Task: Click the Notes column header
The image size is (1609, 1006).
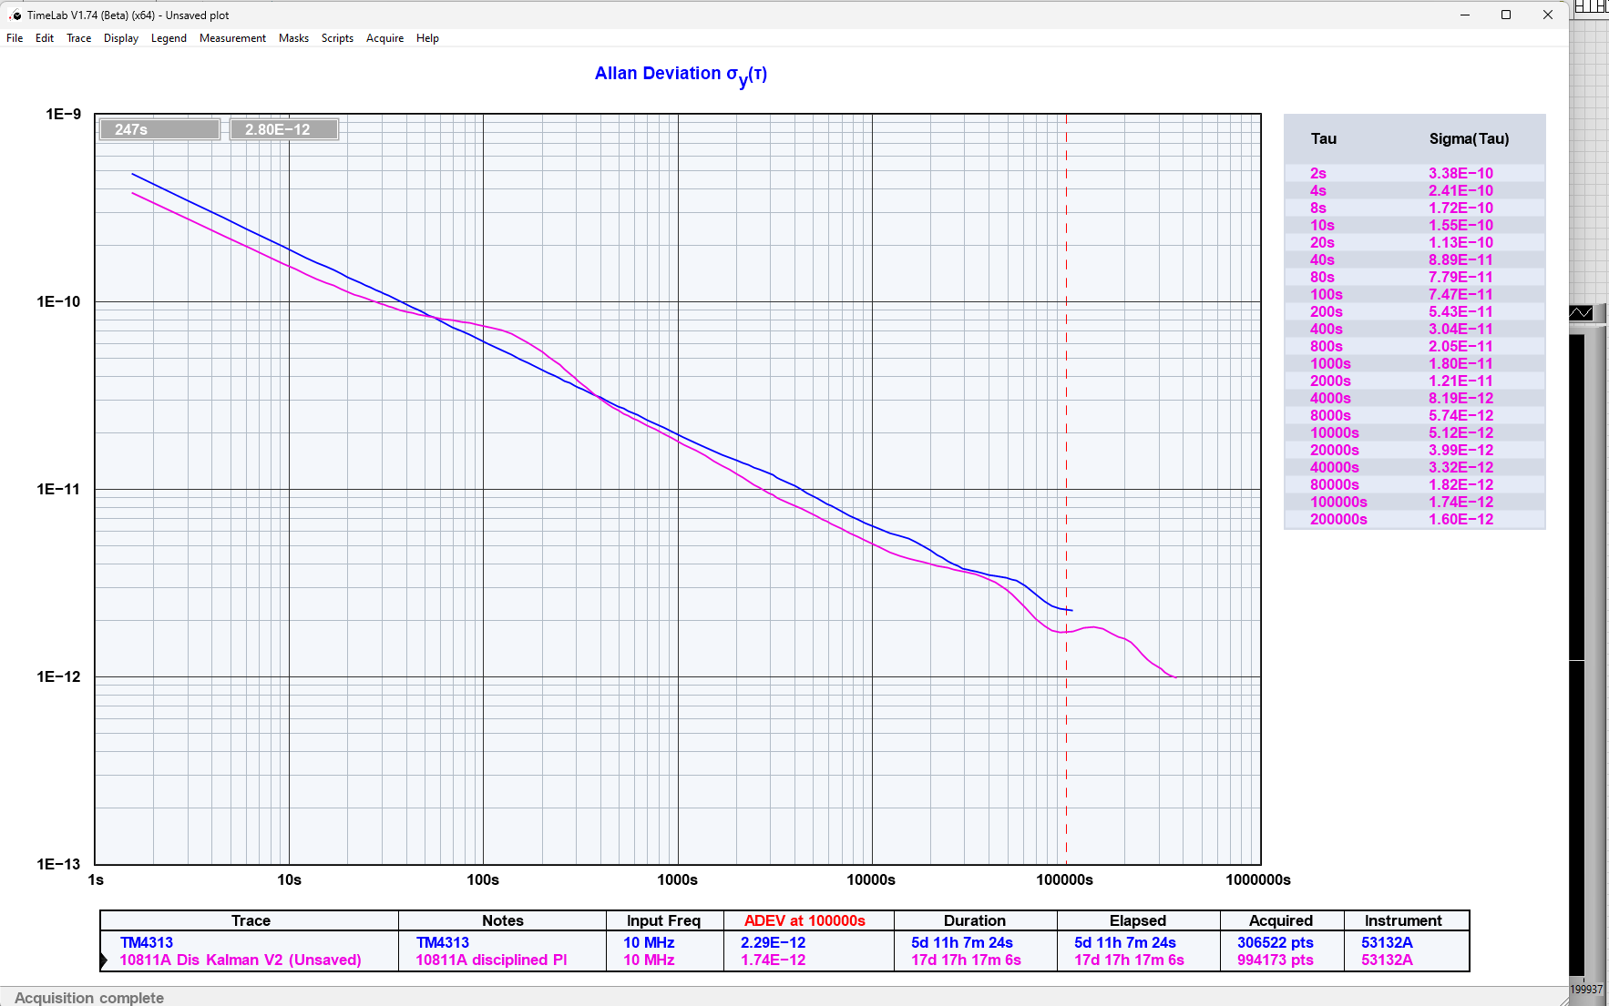Action: (x=503, y=920)
